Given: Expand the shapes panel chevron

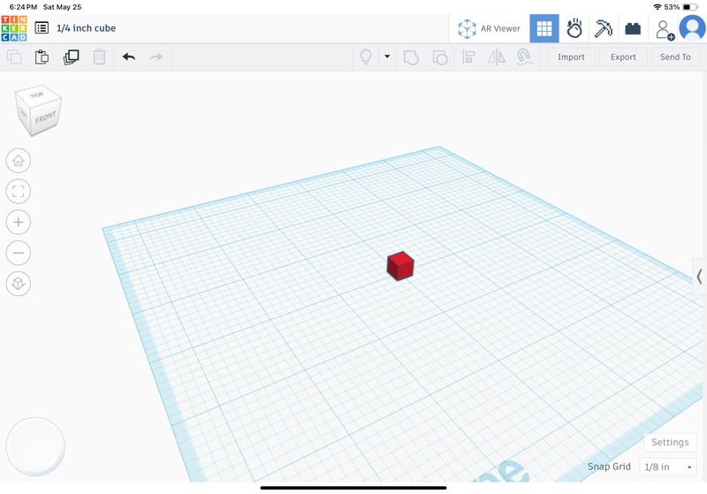Looking at the screenshot, I should pos(699,277).
